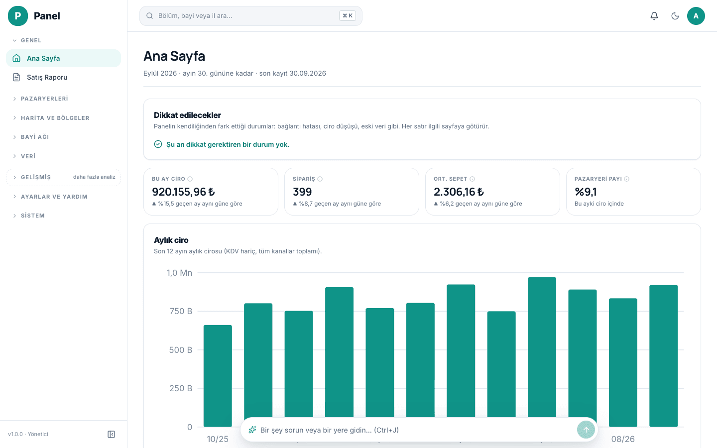Viewport: 717px width, 448px height.
Task: Click the 'Şu an dikkat gerektiren bir durum yok.' text
Action: (x=228, y=144)
